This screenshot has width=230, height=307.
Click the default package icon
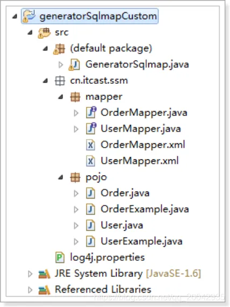(59, 49)
